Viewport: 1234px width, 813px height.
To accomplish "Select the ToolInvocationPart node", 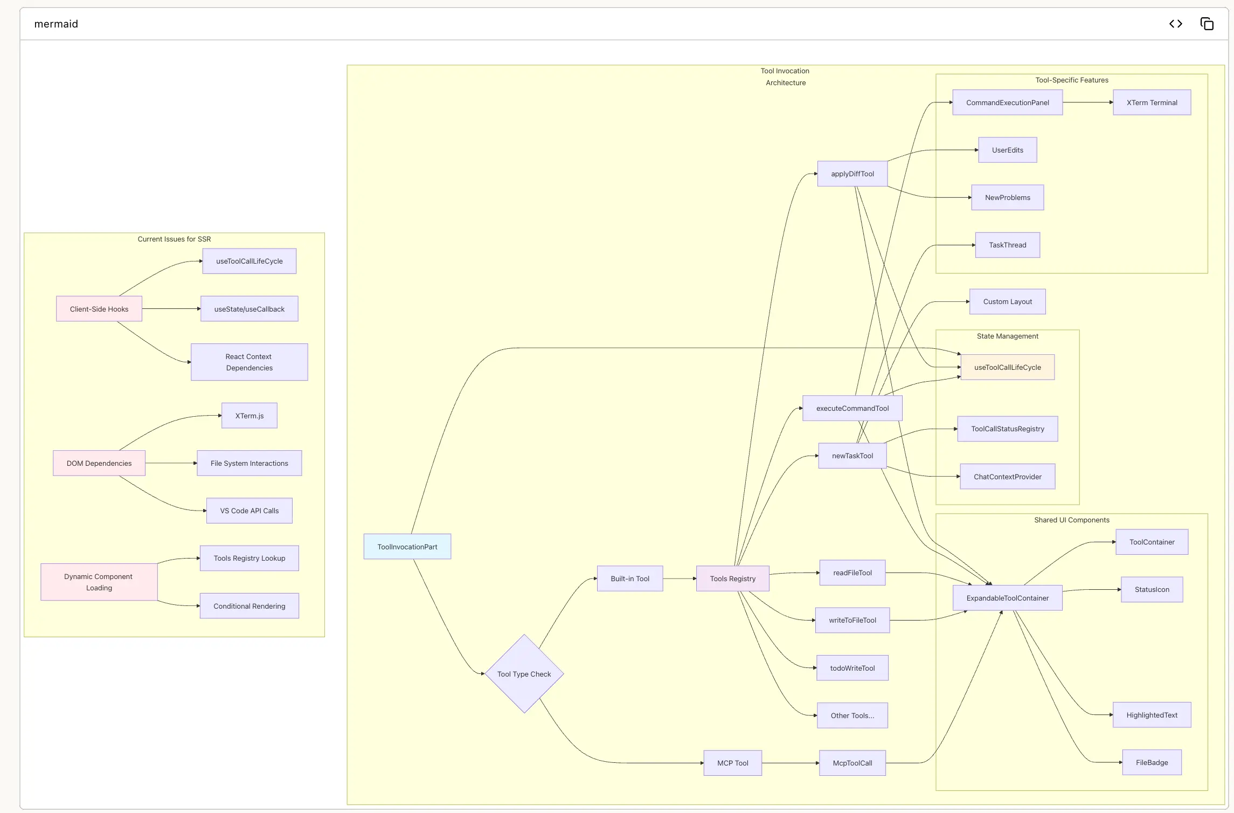I will click(x=407, y=547).
